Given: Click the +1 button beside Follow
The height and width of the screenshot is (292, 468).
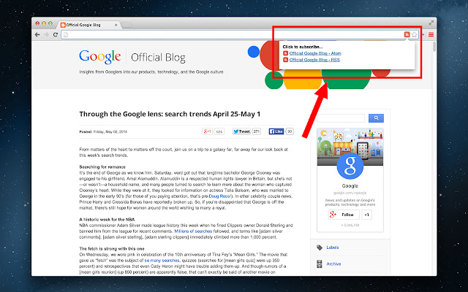Looking at the screenshot, I should 367,215.
